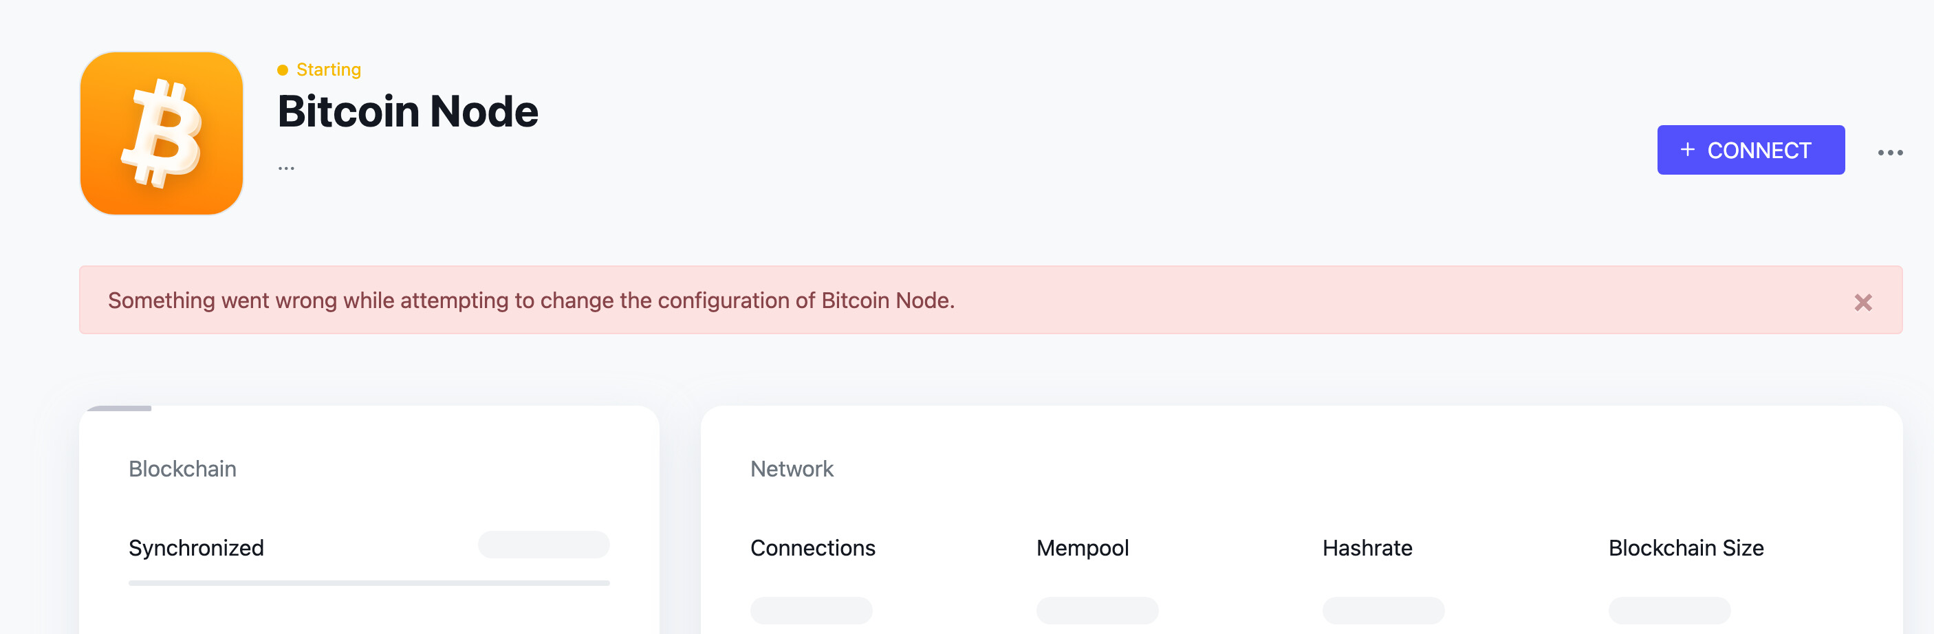Click the plus icon on Connect button
This screenshot has width=1934, height=634.
click(x=1687, y=149)
